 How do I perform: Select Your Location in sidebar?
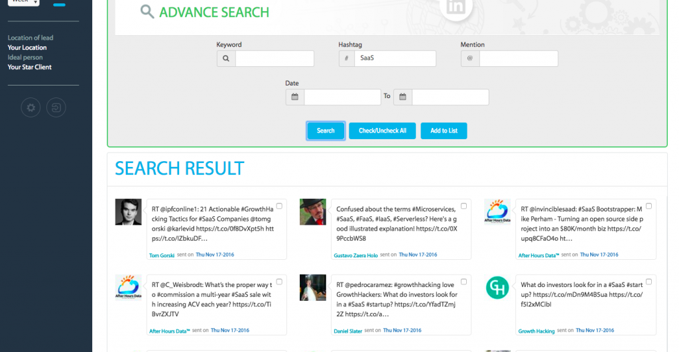coord(27,48)
